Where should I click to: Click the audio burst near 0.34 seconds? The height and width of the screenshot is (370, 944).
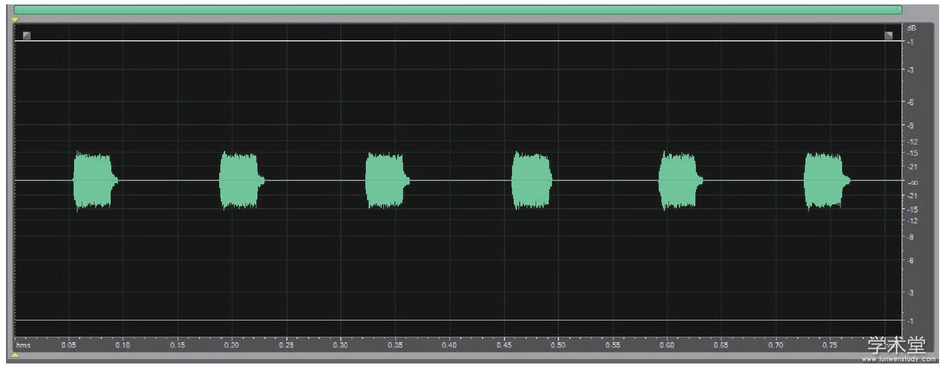click(x=387, y=181)
